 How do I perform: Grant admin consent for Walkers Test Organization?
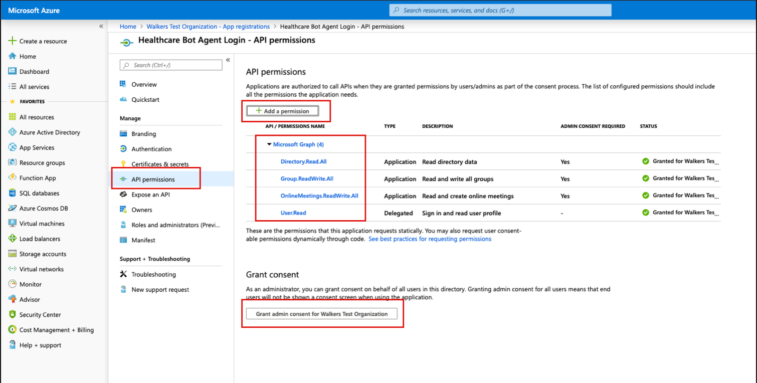(322, 313)
